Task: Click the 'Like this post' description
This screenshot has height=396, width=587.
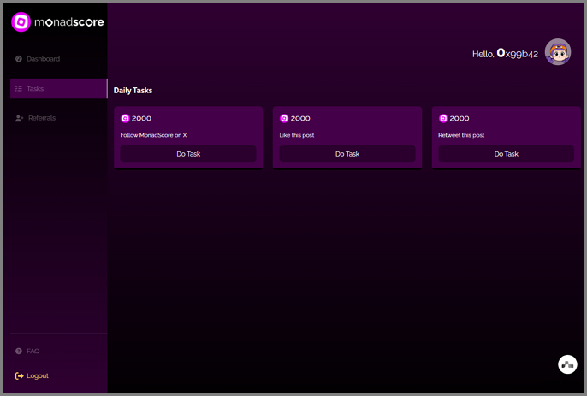Action: pos(297,135)
